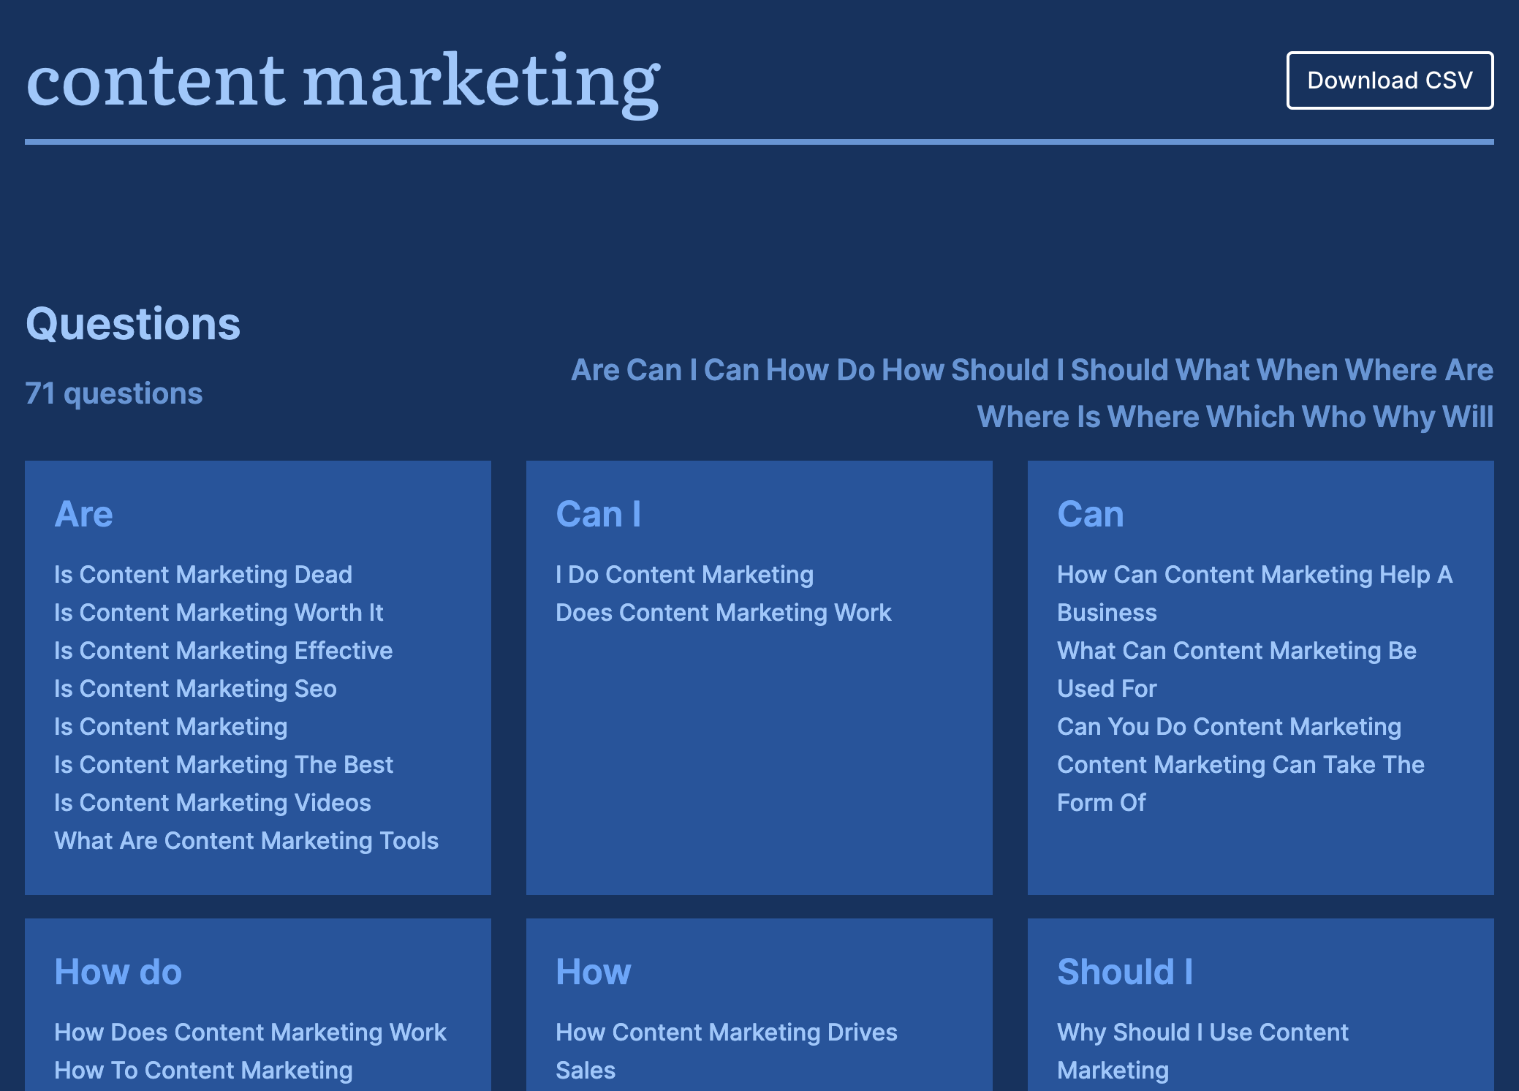Screen dimensions: 1519x1091
Task: Jump to the 'How Do' category link
Action: (x=820, y=370)
